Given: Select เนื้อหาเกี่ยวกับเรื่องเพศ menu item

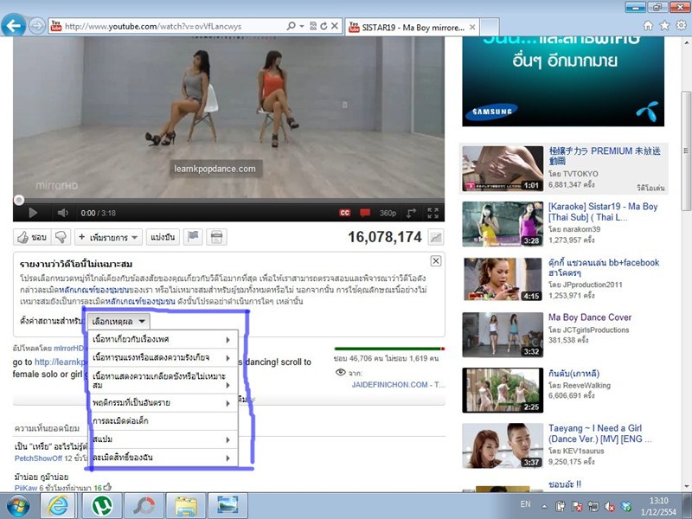Looking at the screenshot, I should coord(163,339).
